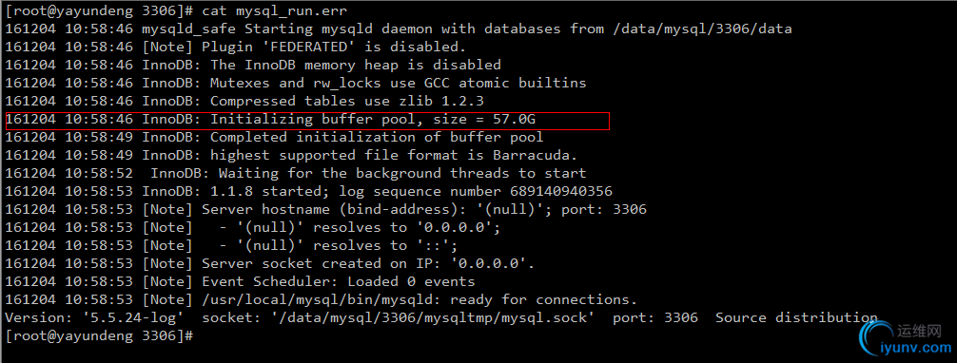Click the final empty shell prompt line
This screenshot has width=957, height=363.
[x=100, y=335]
